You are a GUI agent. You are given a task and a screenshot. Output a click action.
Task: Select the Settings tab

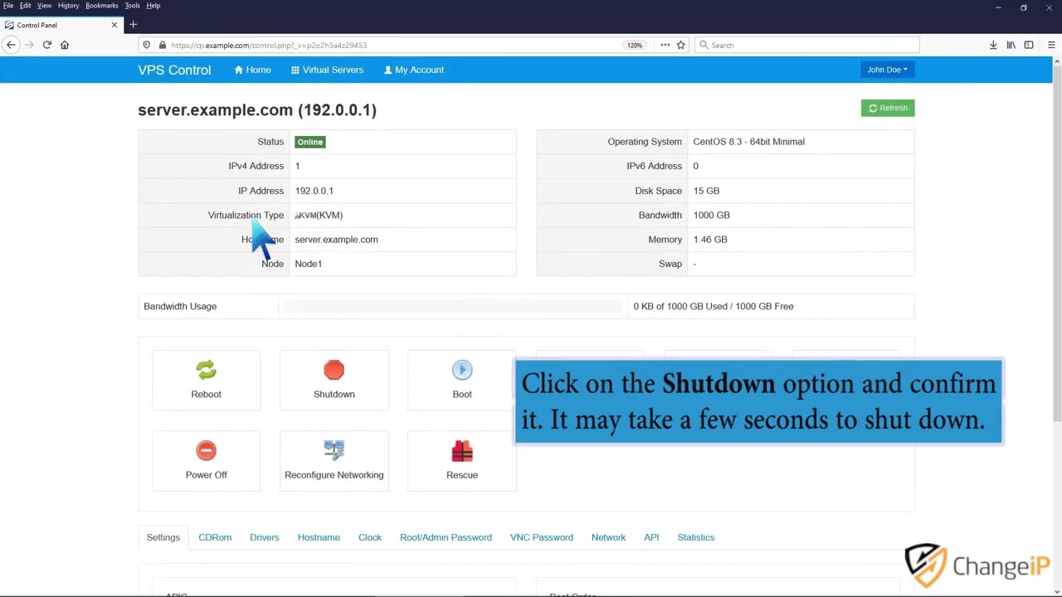(x=163, y=537)
